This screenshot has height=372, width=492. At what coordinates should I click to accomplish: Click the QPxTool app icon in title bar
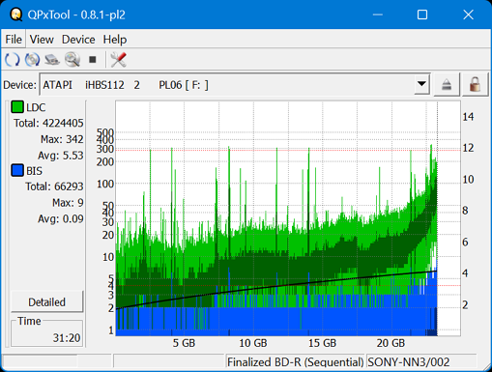pos(15,14)
